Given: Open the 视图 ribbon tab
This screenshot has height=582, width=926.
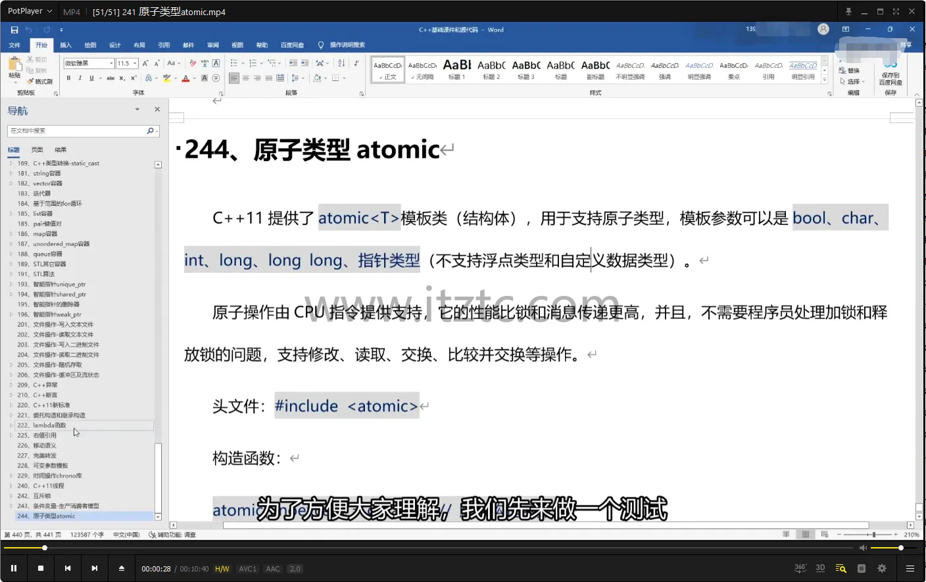Looking at the screenshot, I should pos(237,45).
